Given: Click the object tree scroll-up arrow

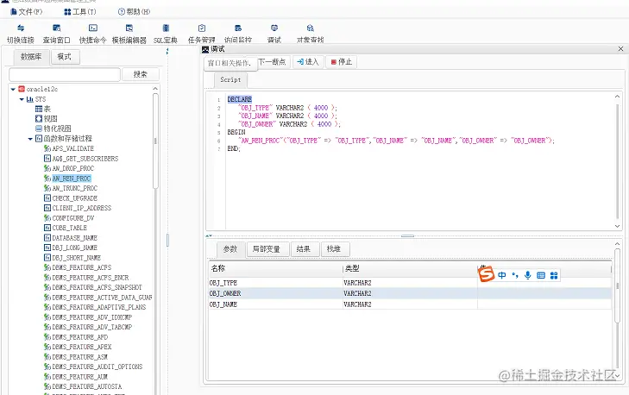Looking at the screenshot, I should click(x=155, y=88).
